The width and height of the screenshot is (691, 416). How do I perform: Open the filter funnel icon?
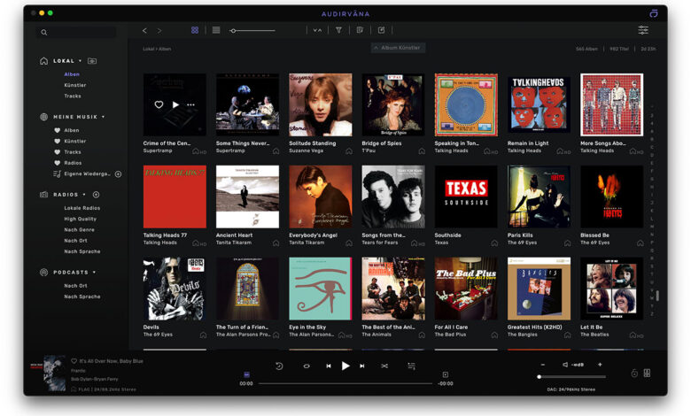click(x=339, y=30)
